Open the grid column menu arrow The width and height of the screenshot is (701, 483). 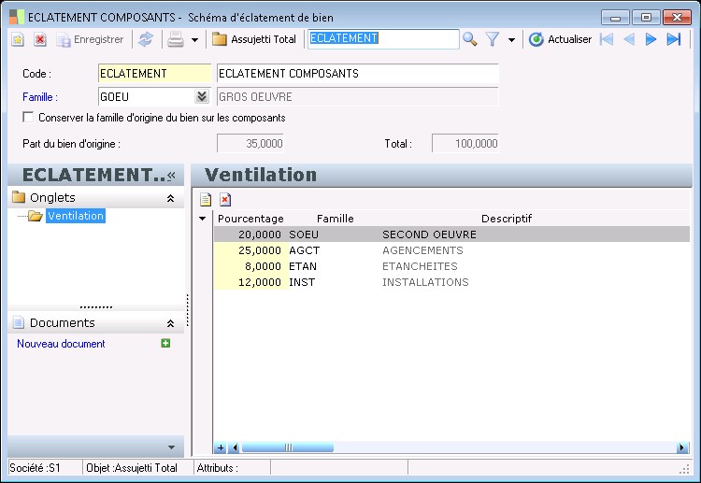coord(203,219)
